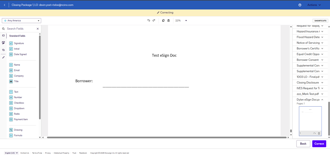This screenshot has width=330, height=157.
Task: Open the Actions menu
Action: click(x=314, y=5)
